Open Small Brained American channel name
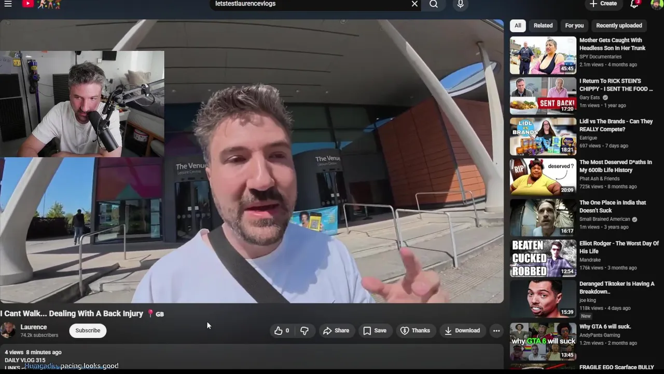The width and height of the screenshot is (664, 374). 604,219
